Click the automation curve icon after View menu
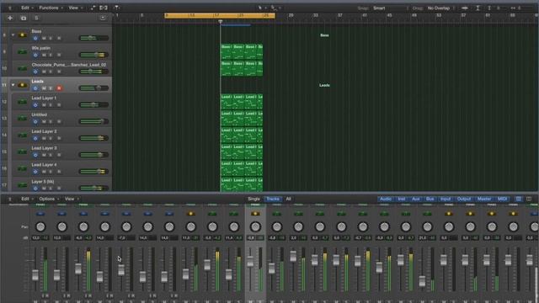Screen dimensions: 539x303 point(93,8)
